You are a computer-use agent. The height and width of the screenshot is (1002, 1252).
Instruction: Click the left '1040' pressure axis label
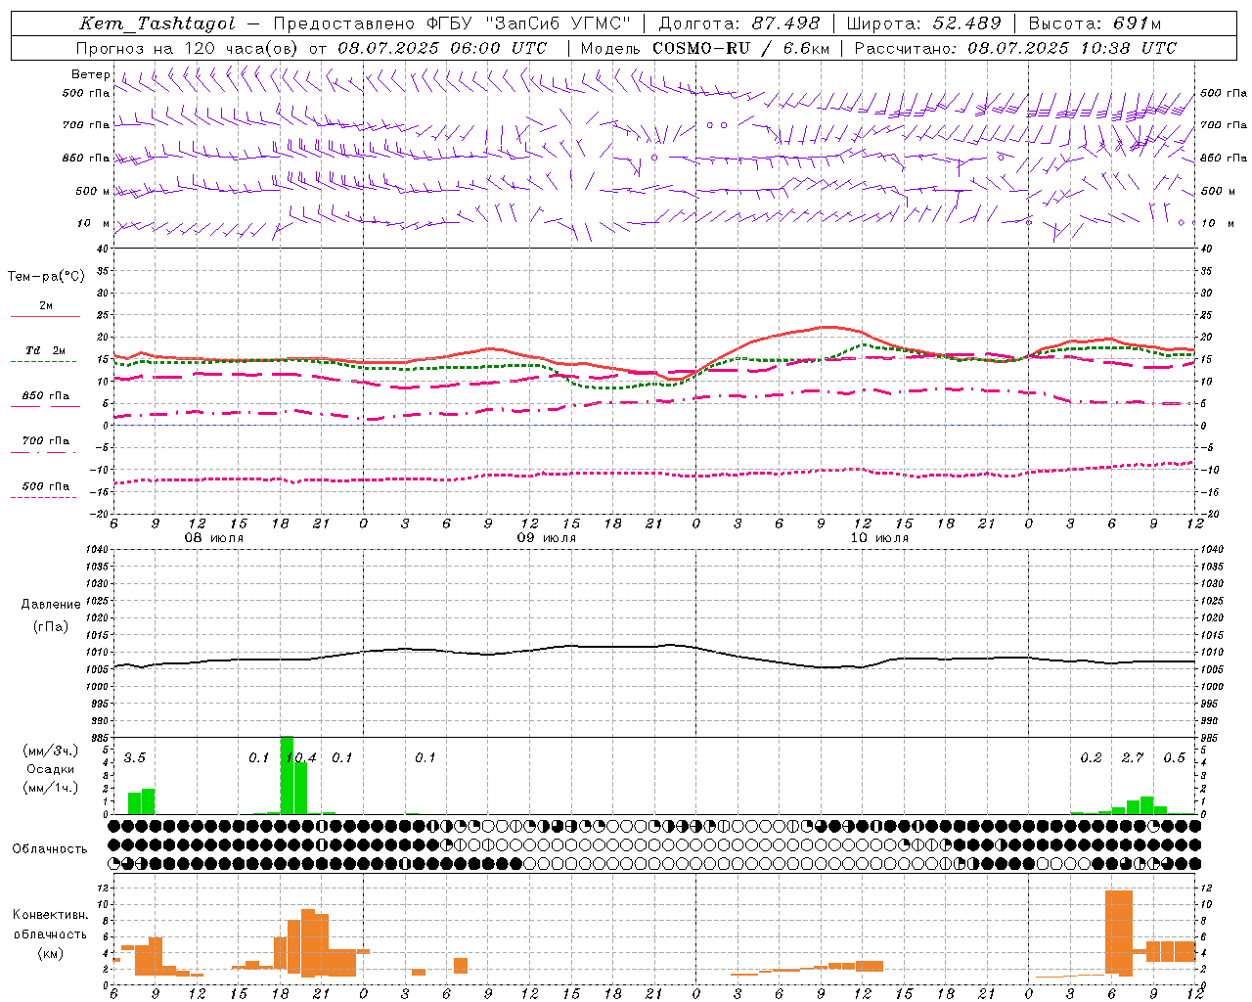point(98,550)
